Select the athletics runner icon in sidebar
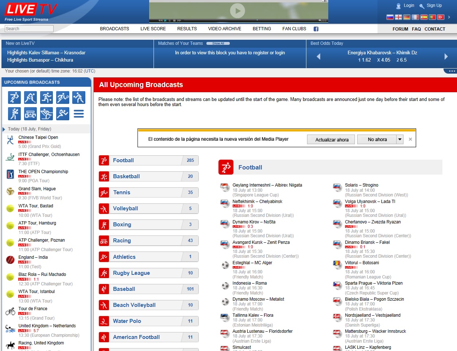 pos(62,114)
